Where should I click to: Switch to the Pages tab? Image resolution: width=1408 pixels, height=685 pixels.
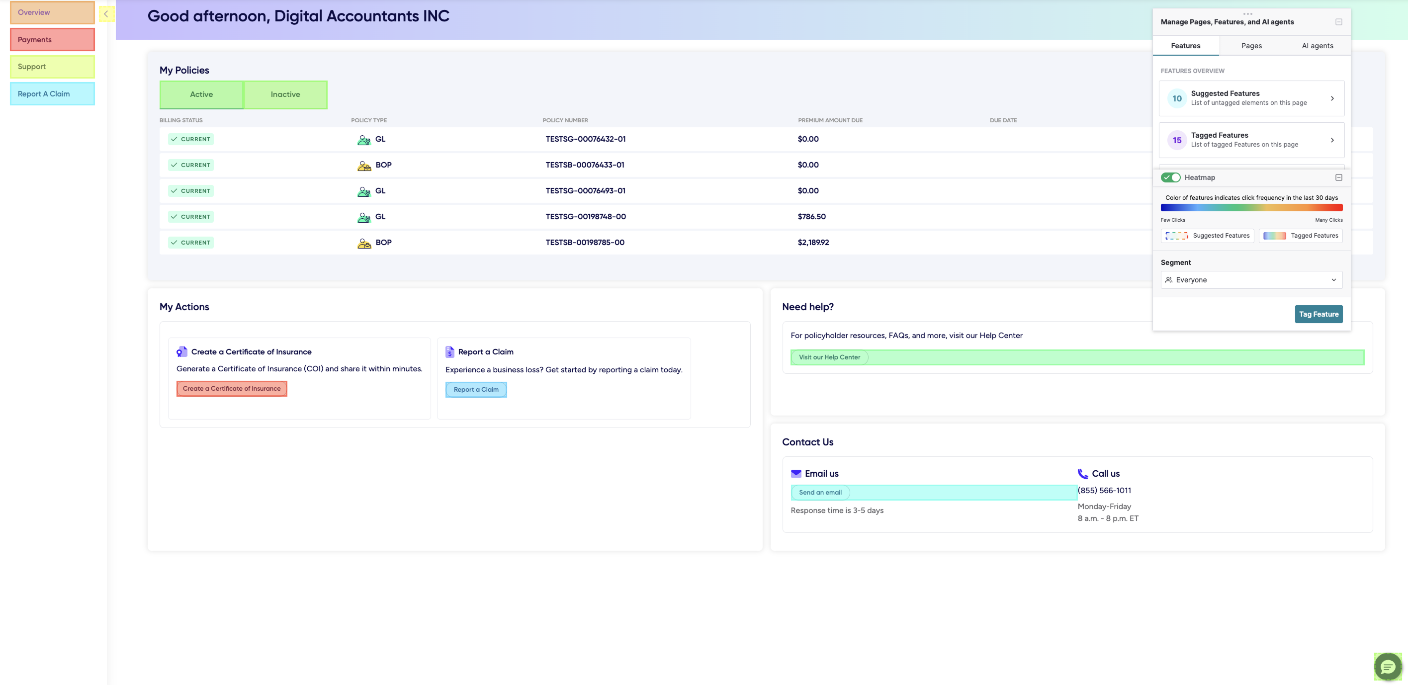[x=1251, y=46]
